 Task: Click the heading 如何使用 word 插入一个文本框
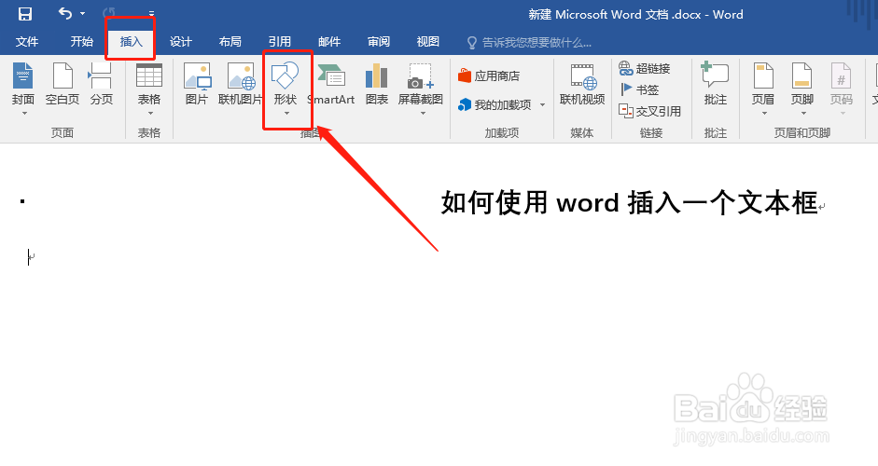coord(630,202)
